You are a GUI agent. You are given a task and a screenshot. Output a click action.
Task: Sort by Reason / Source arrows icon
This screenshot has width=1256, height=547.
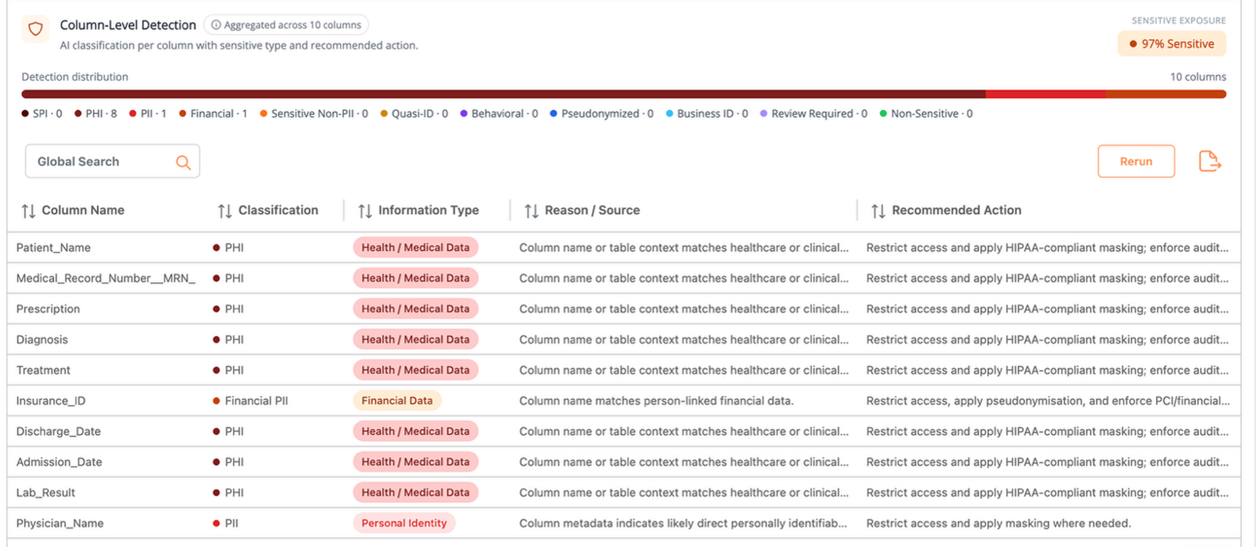(x=531, y=211)
